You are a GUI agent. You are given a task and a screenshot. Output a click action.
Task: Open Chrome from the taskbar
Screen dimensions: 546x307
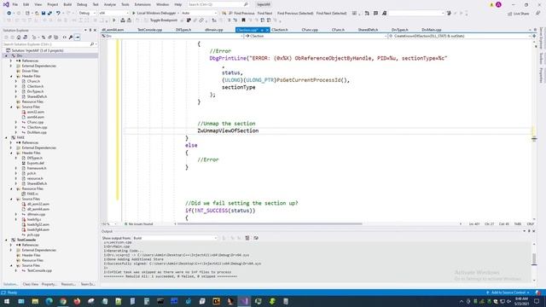tap(63, 301)
